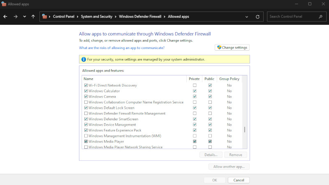This screenshot has width=329, height=185.
Task: Select Windows Defender SmartScreen row text
Action: click(x=114, y=119)
